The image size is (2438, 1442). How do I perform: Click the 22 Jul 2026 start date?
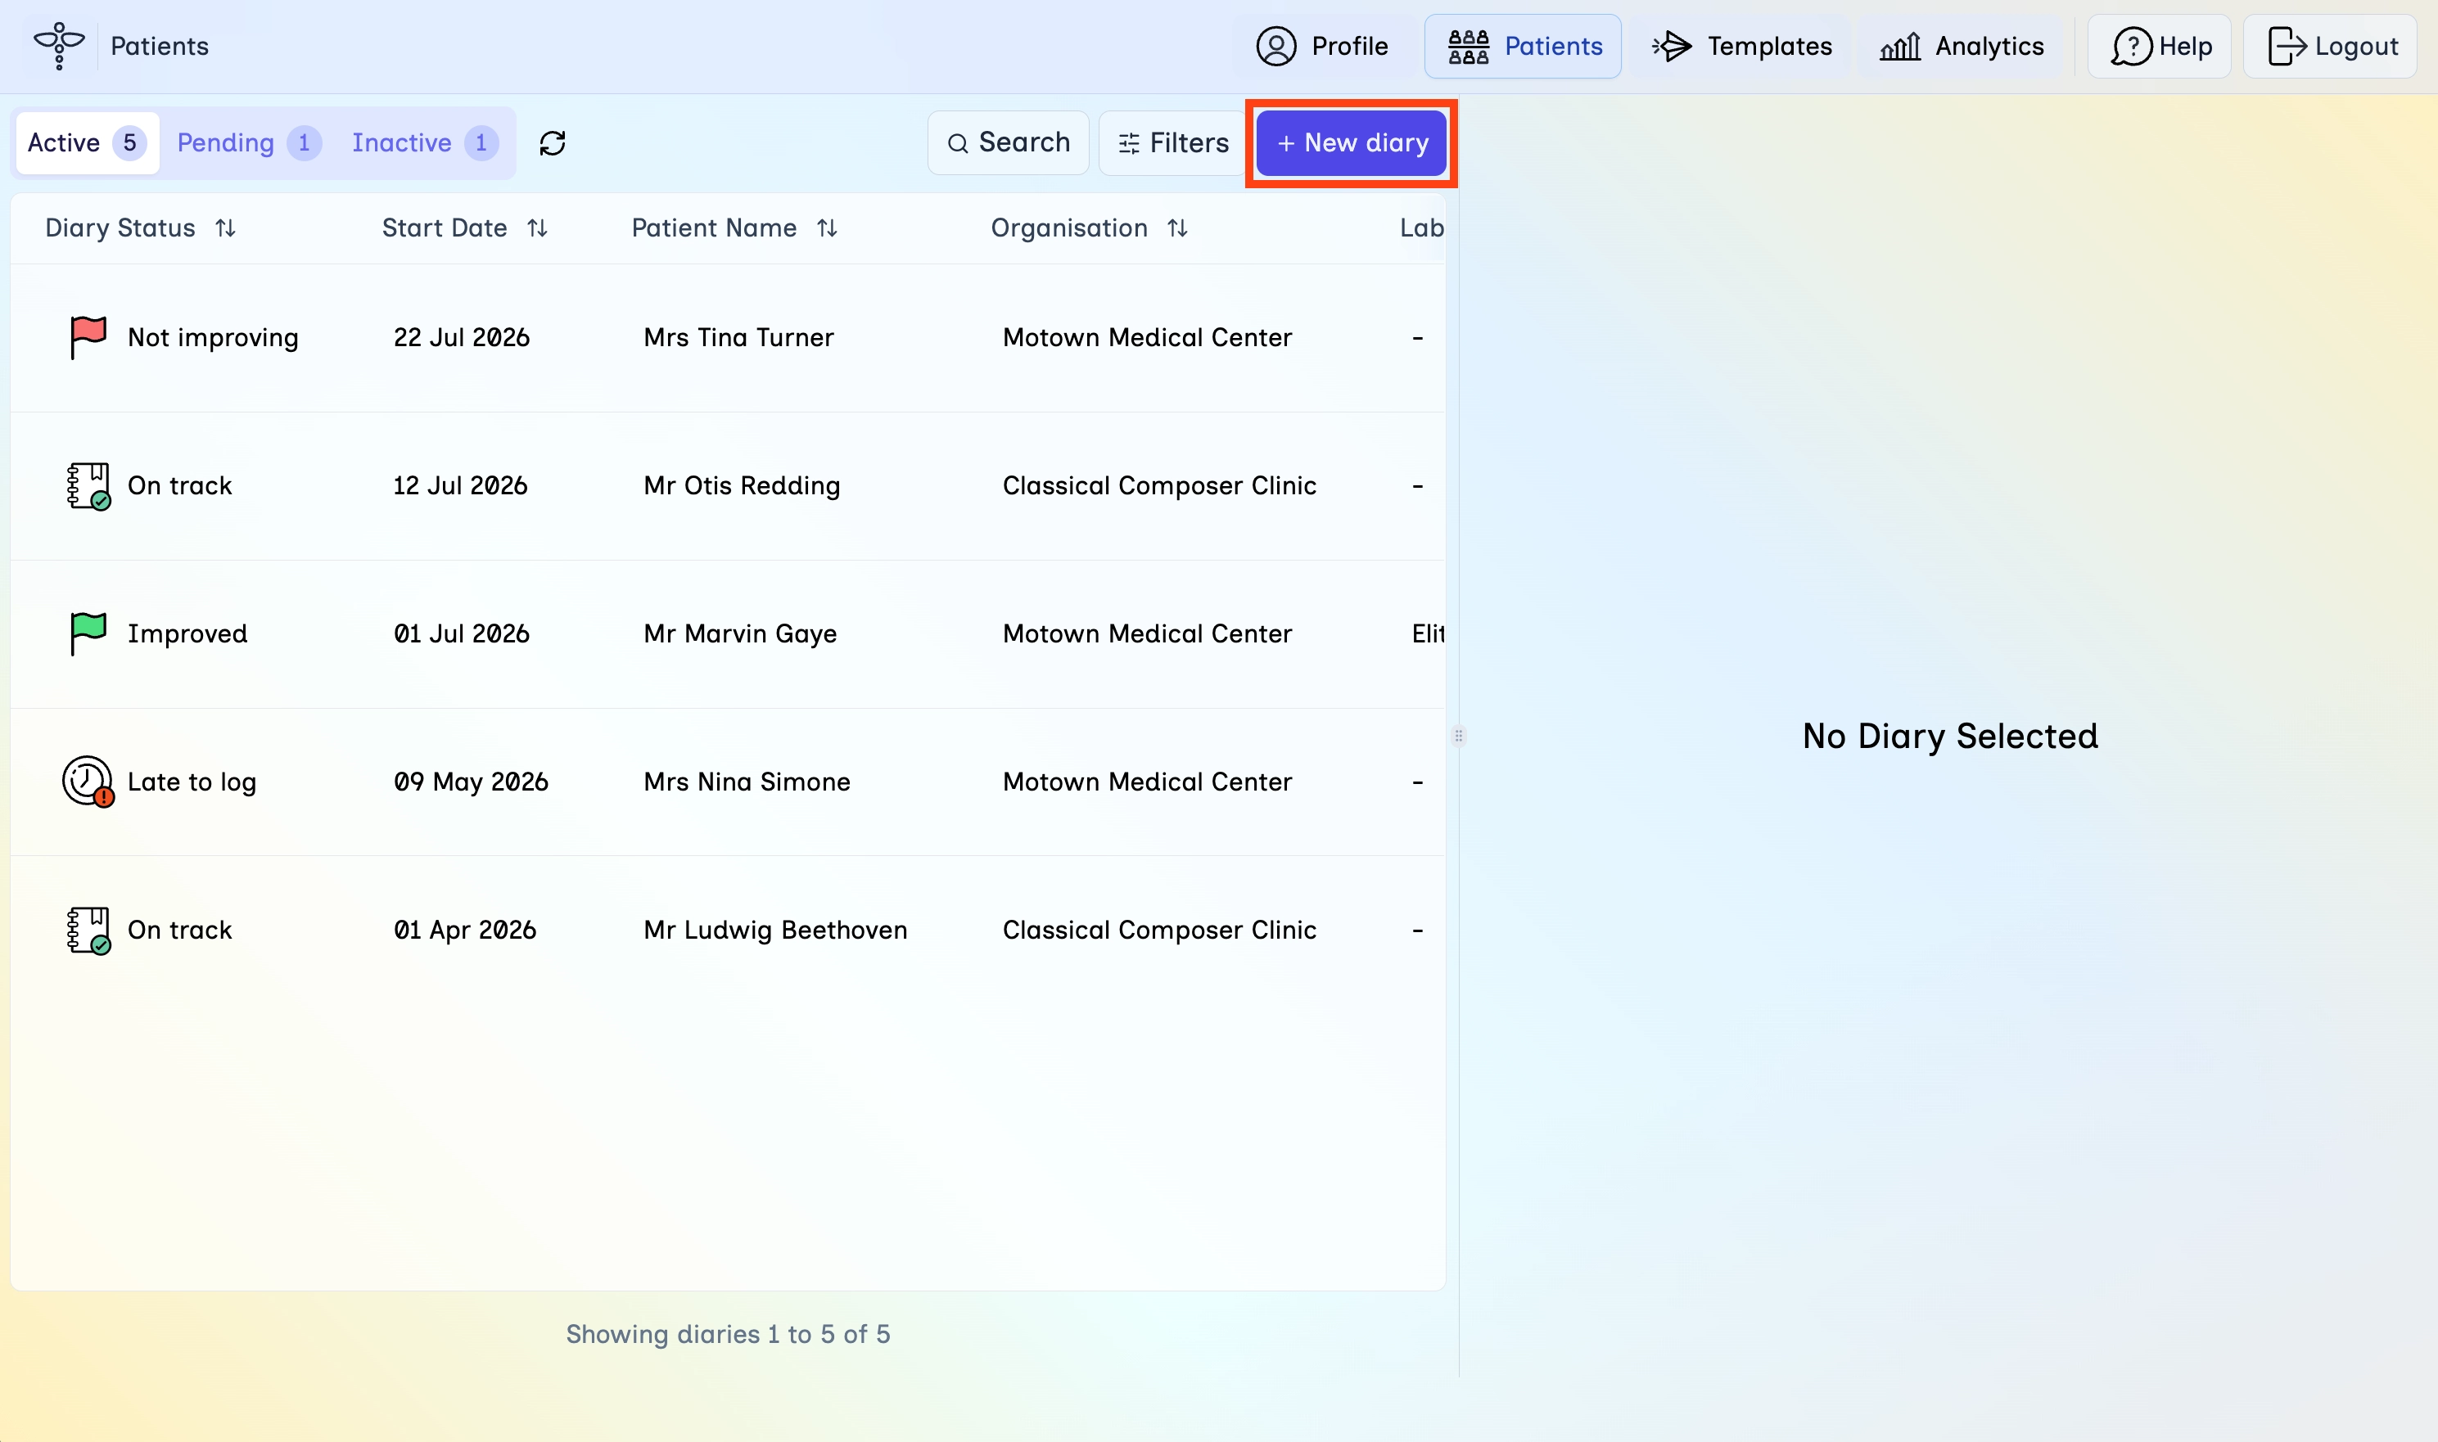tap(462, 338)
